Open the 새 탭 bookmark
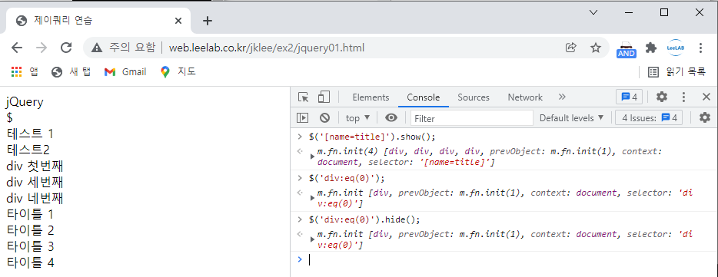Image resolution: width=718 pixels, height=277 pixels. coord(71,72)
